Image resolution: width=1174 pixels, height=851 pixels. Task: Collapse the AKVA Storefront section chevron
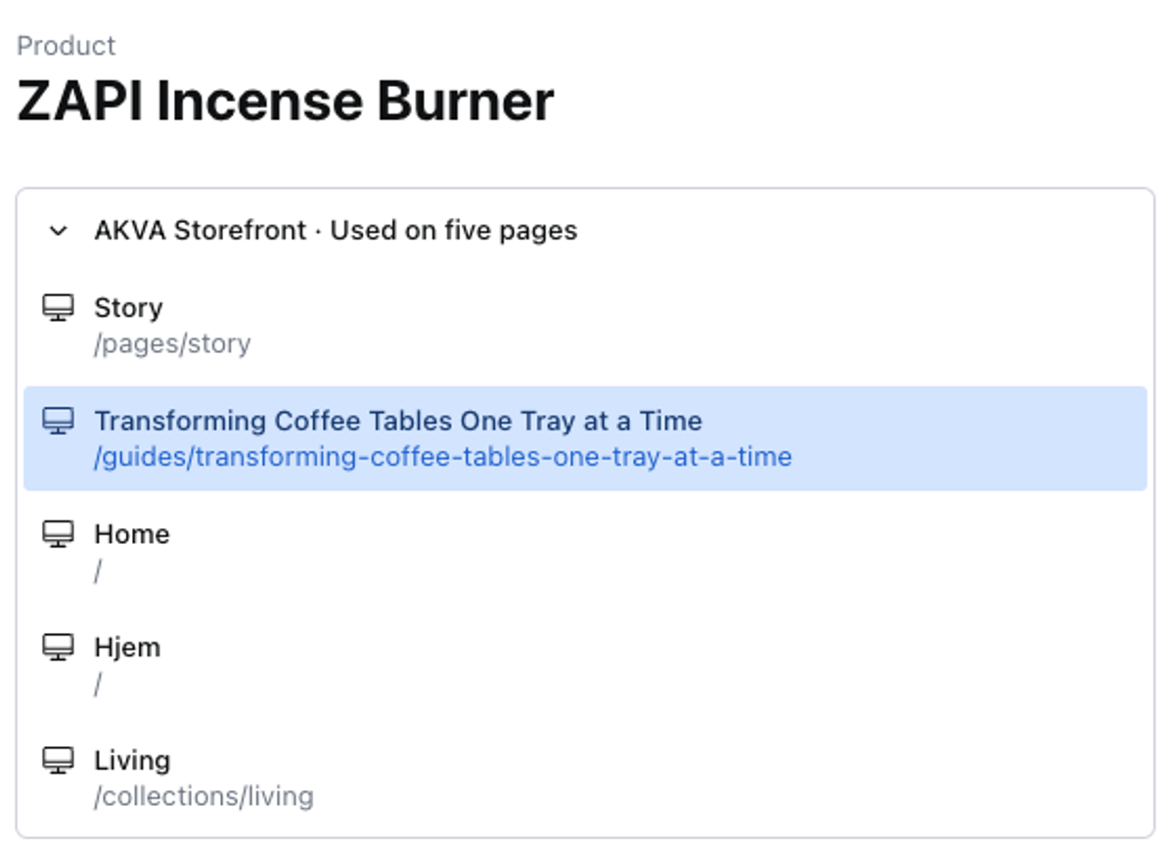point(59,231)
